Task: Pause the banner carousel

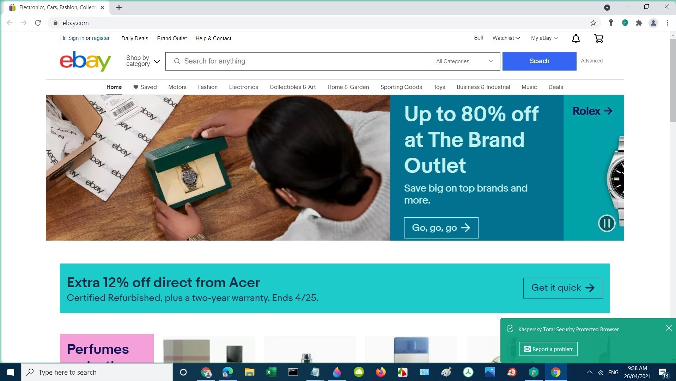Action: tap(607, 223)
